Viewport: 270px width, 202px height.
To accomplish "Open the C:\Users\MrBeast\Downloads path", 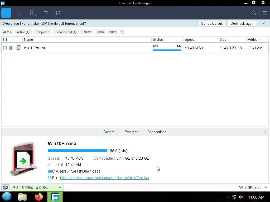I will coord(76,171).
